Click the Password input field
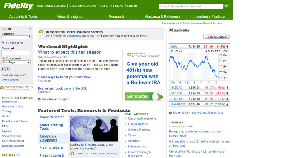The height and width of the screenshot is (158, 301). 16,52
